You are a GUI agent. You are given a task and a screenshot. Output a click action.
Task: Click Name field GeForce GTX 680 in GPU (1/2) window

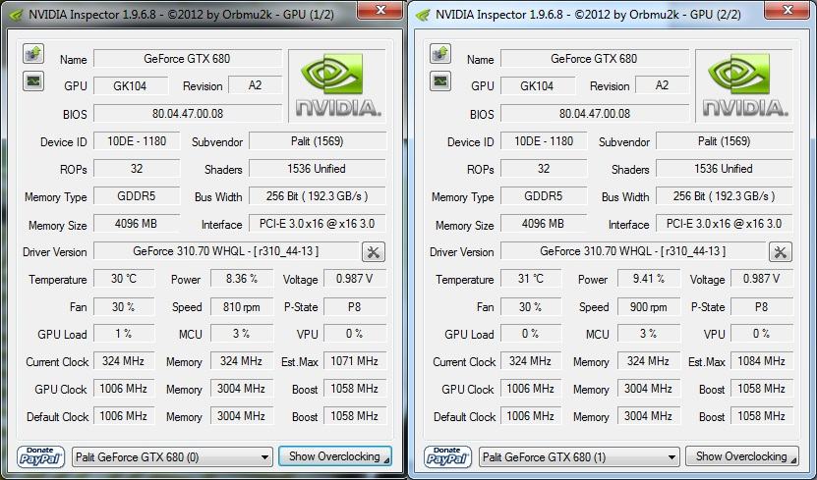click(188, 58)
